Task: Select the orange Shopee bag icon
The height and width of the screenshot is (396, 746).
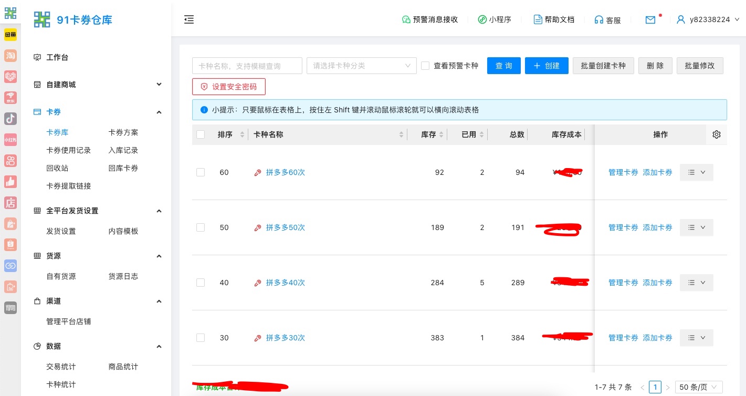Action: tap(10, 245)
